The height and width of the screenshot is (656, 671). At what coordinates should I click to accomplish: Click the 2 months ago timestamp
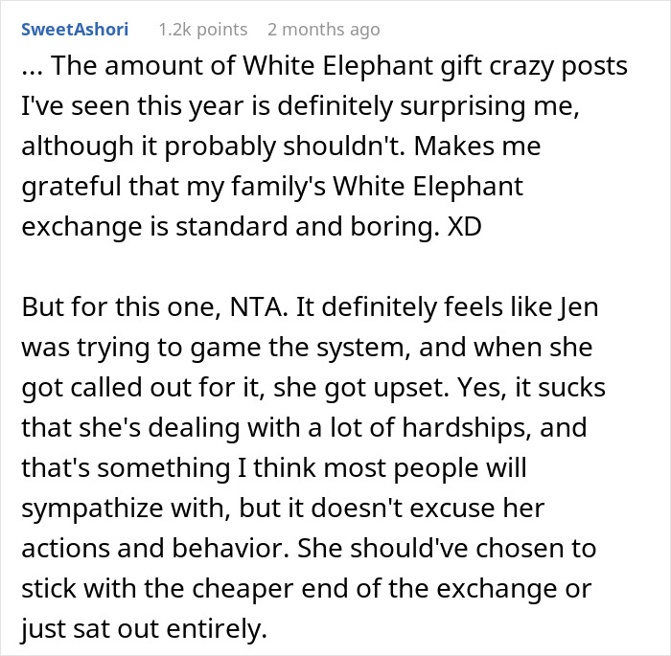click(324, 30)
